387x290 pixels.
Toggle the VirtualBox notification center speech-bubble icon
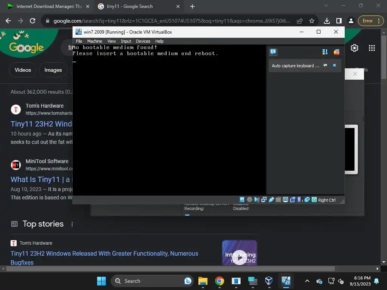coord(273,52)
